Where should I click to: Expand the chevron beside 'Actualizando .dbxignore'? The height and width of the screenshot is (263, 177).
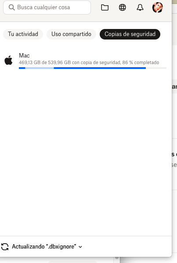(80, 247)
